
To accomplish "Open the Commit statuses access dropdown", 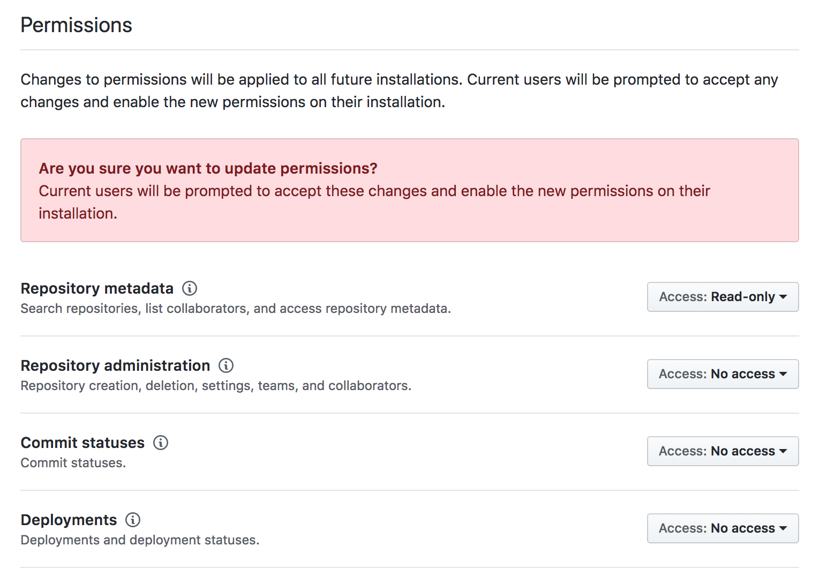I will [723, 451].
